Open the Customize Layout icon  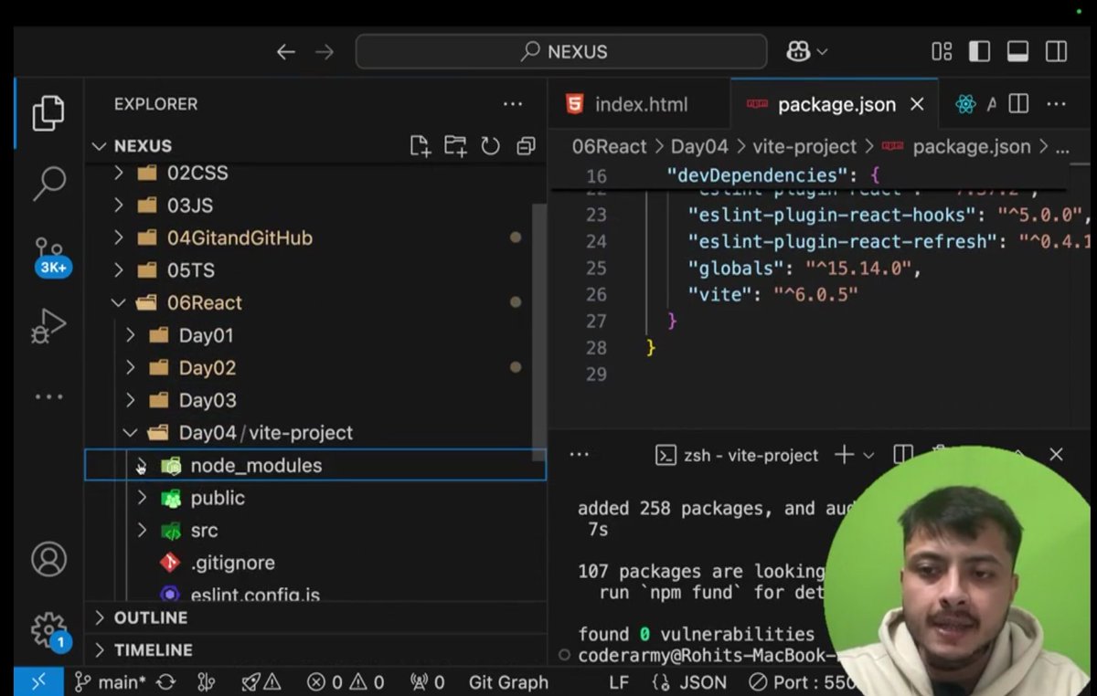[x=942, y=52]
